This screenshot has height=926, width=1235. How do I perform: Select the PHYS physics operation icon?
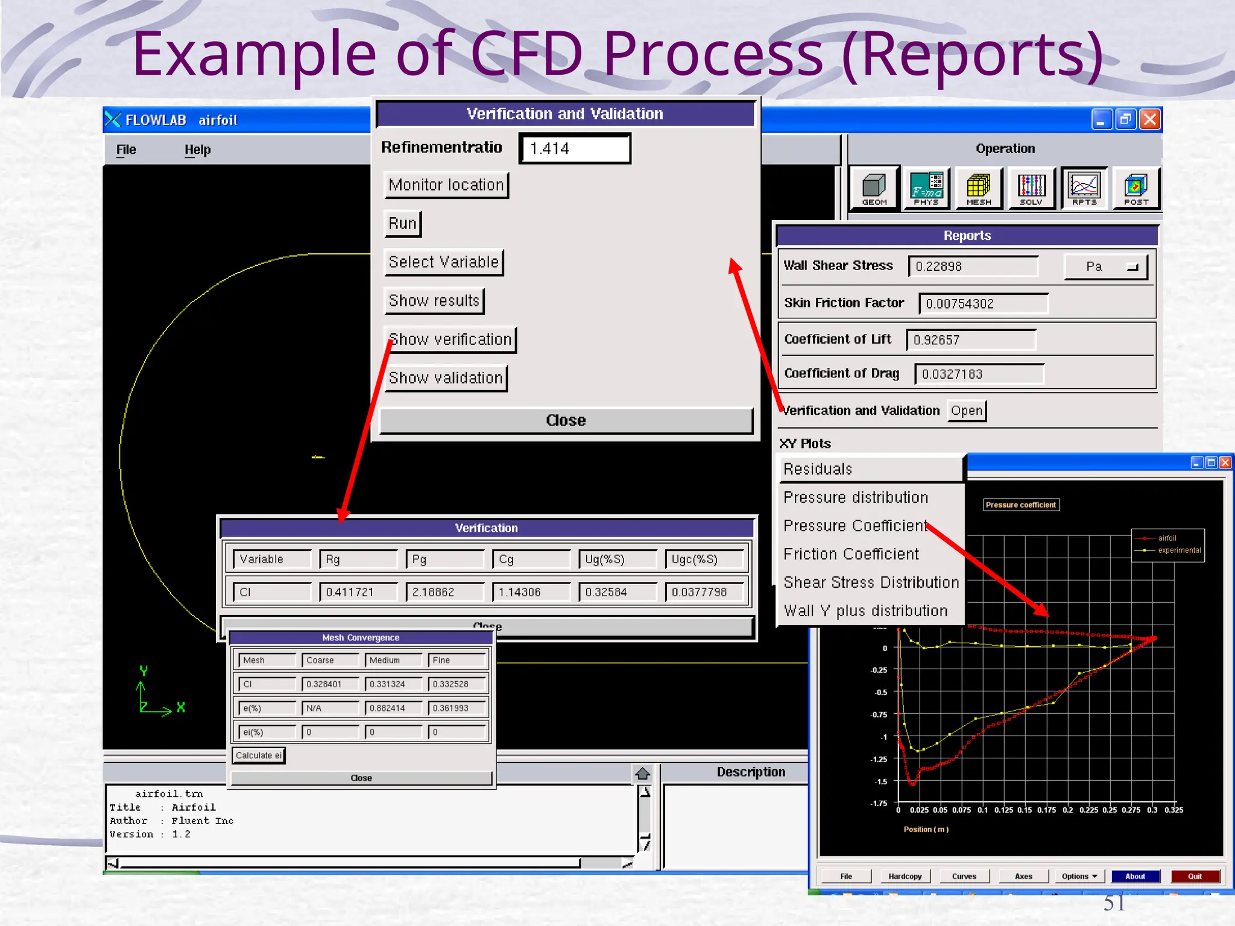(x=926, y=189)
